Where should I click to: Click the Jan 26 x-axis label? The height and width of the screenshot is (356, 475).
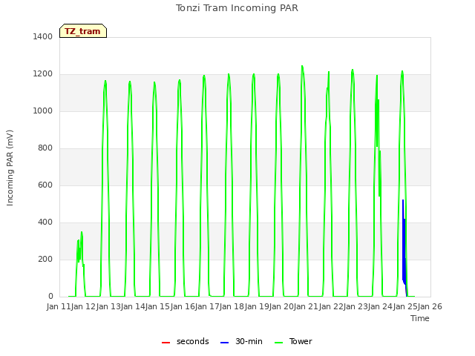point(430,306)
